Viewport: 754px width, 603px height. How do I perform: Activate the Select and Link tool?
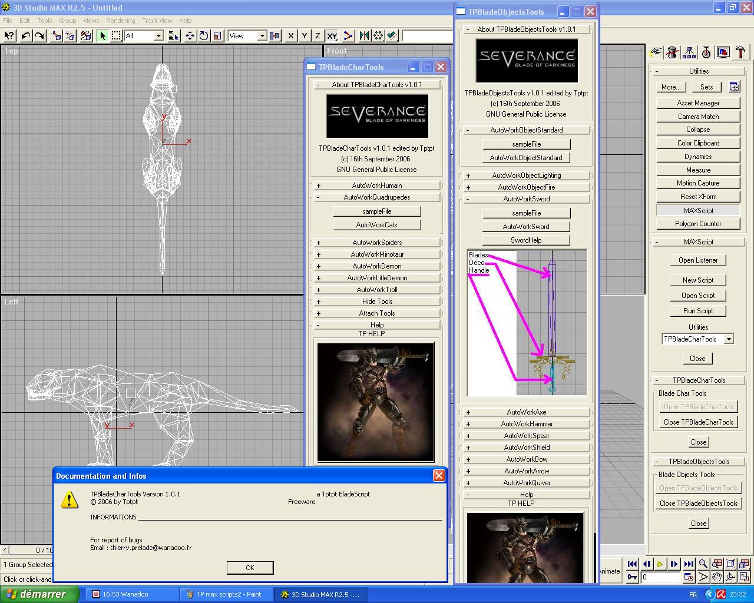[x=56, y=36]
